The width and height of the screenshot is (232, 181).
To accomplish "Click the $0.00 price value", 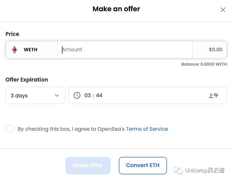I will (215, 50).
